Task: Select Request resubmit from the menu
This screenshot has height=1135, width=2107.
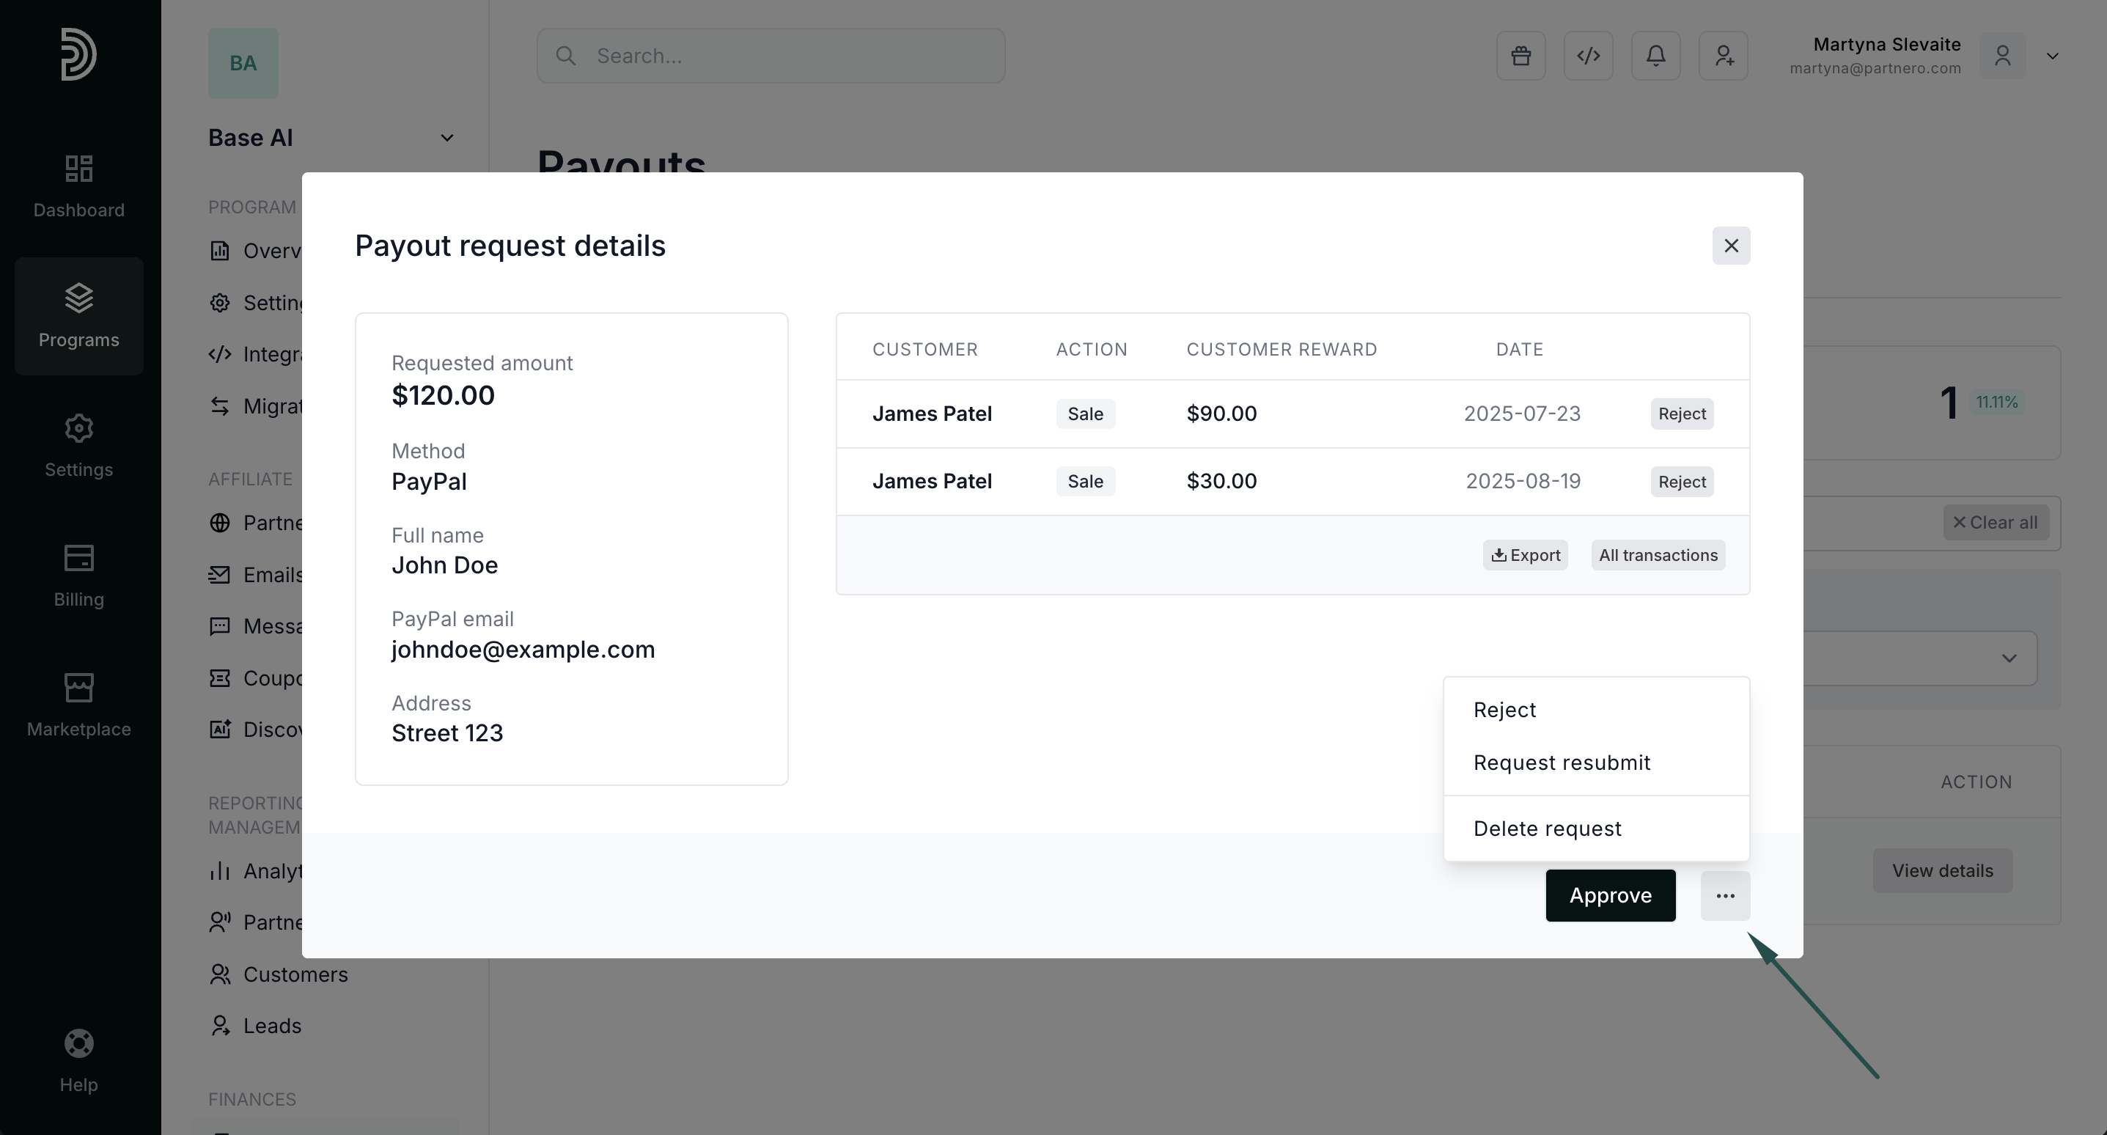Action: click(x=1562, y=763)
